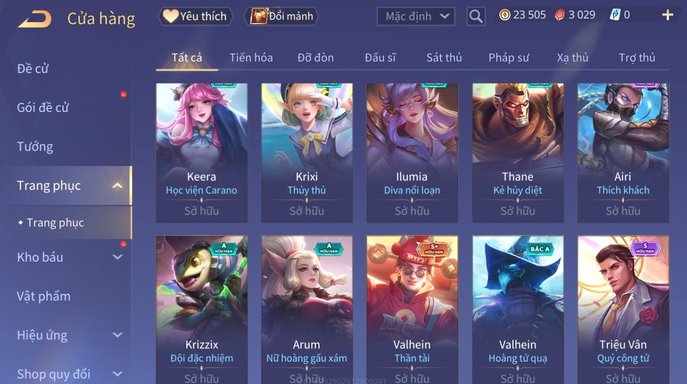Click the chest icon in Đổi mảnh
Viewport: 687px width, 384px height.
(259, 16)
